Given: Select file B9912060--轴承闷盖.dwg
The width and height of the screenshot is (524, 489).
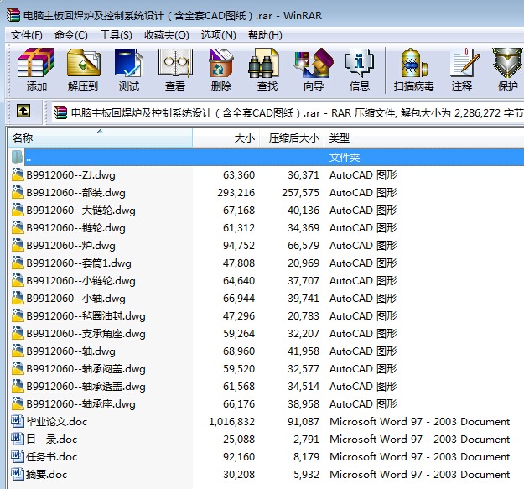Looking at the screenshot, I should click(86, 368).
